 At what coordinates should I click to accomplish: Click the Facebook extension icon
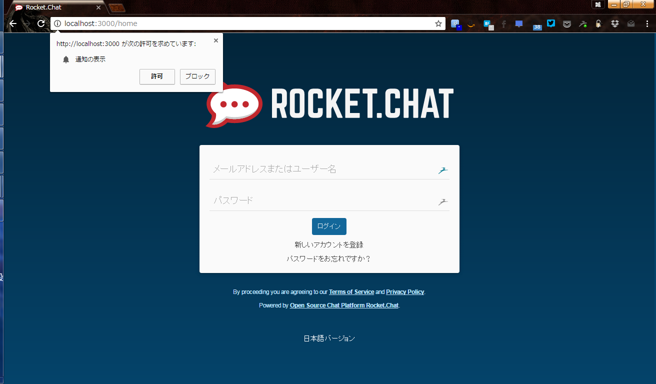click(503, 23)
